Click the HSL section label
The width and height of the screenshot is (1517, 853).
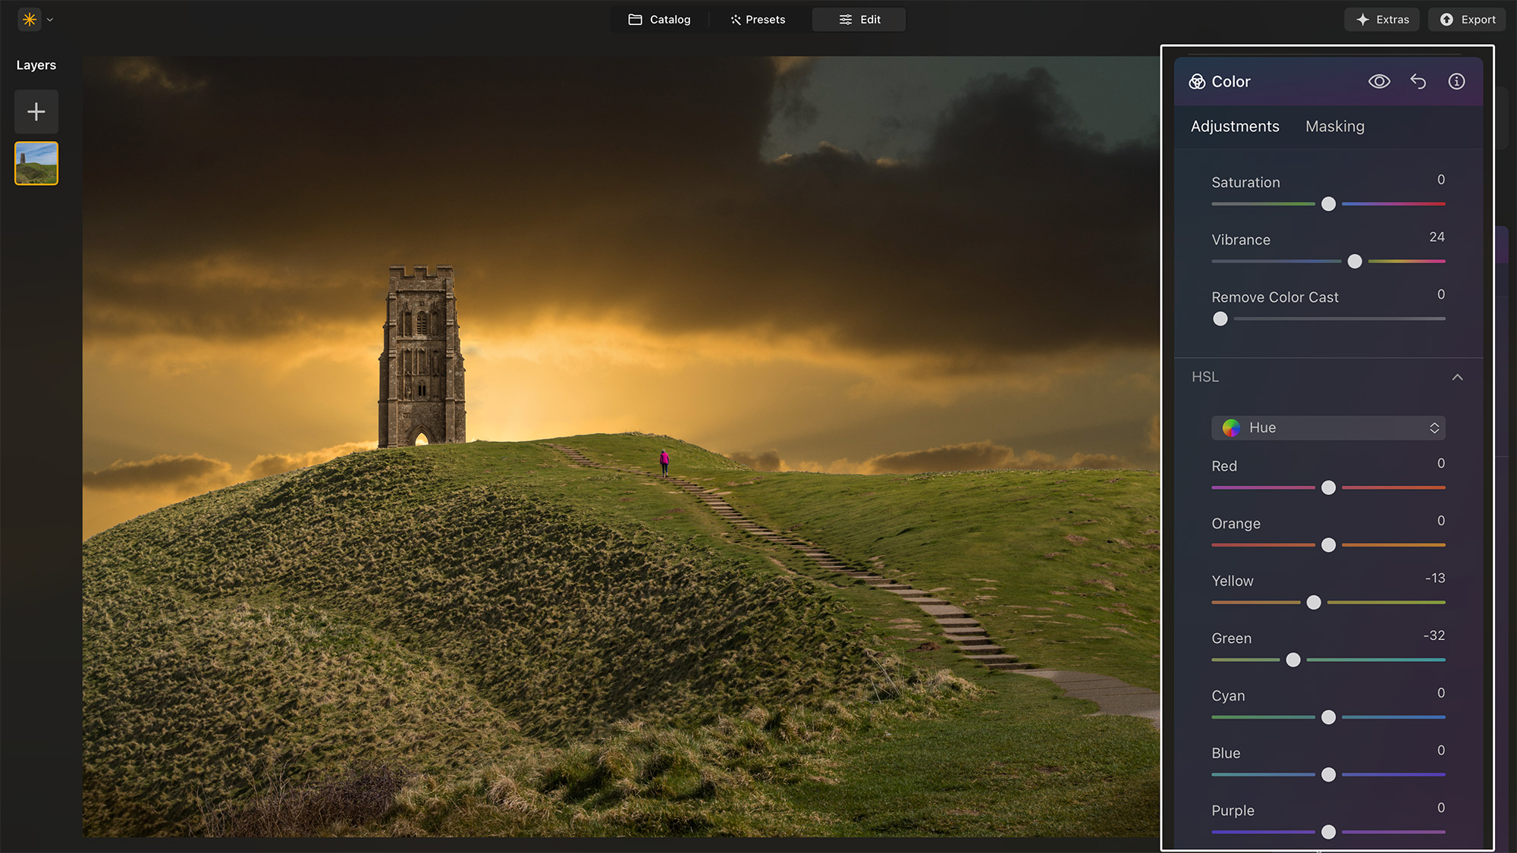1204,377
